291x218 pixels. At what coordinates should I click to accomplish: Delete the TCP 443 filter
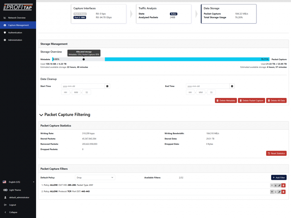pyautogui.click(x=283, y=192)
